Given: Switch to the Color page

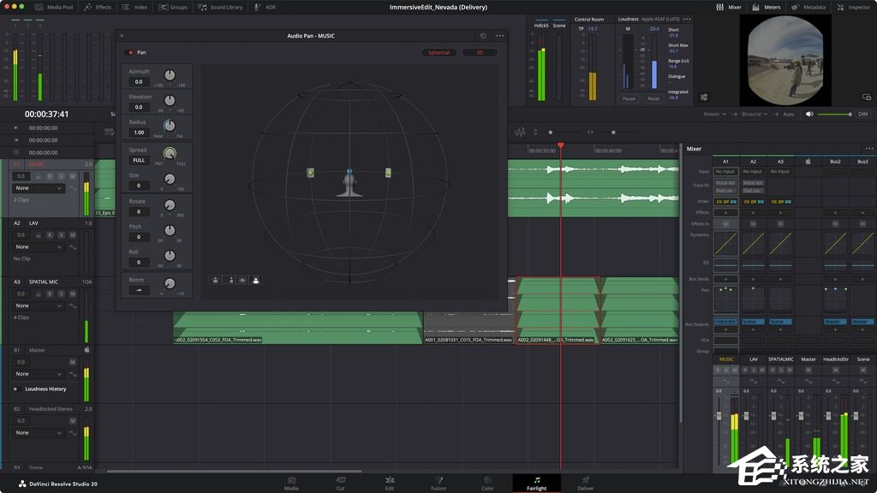Looking at the screenshot, I should [487, 484].
